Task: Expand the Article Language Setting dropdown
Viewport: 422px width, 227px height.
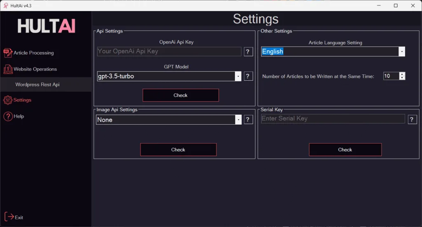Action: [401, 51]
